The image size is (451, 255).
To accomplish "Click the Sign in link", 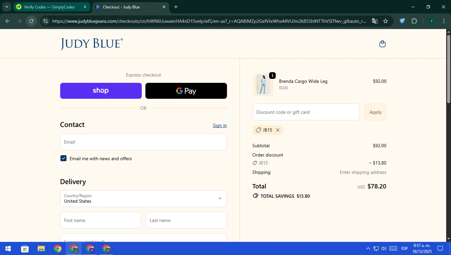I will pyautogui.click(x=220, y=126).
